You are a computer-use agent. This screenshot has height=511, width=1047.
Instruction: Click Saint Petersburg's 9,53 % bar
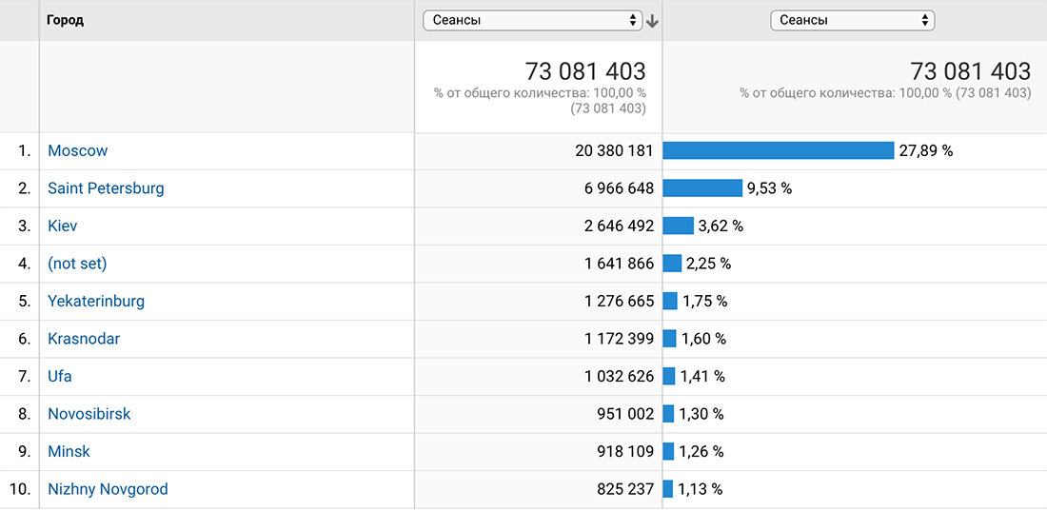pos(702,188)
